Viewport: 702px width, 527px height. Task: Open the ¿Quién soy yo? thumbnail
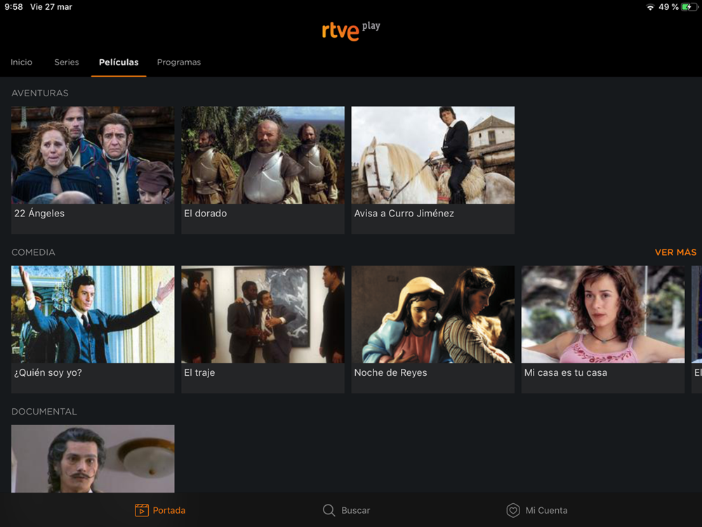(x=93, y=314)
